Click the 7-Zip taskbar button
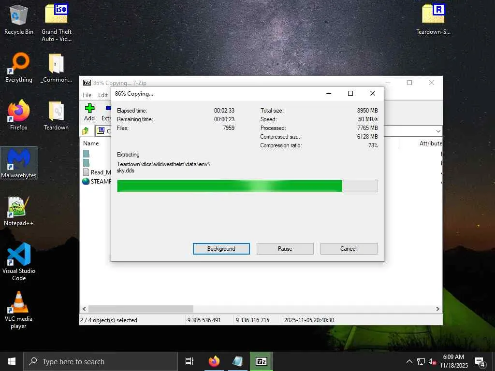The height and width of the screenshot is (371, 495). [262, 361]
